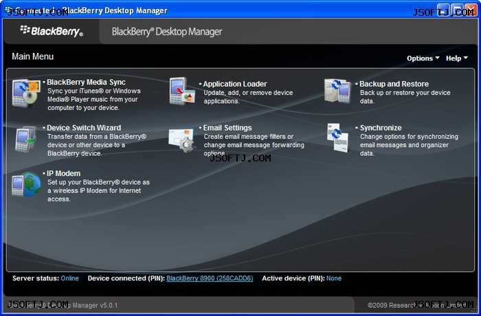The height and width of the screenshot is (316, 481).
Task: Select the Device Switch Wizard title
Action: coord(84,128)
